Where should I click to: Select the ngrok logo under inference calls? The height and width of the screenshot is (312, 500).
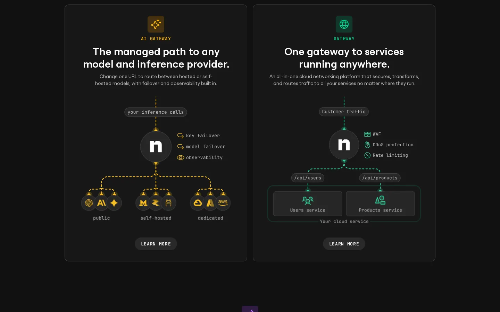click(156, 147)
